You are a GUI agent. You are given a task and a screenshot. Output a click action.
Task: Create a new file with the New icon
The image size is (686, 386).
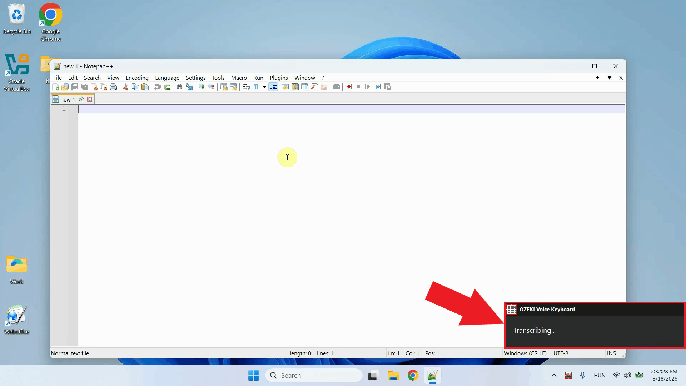point(56,87)
